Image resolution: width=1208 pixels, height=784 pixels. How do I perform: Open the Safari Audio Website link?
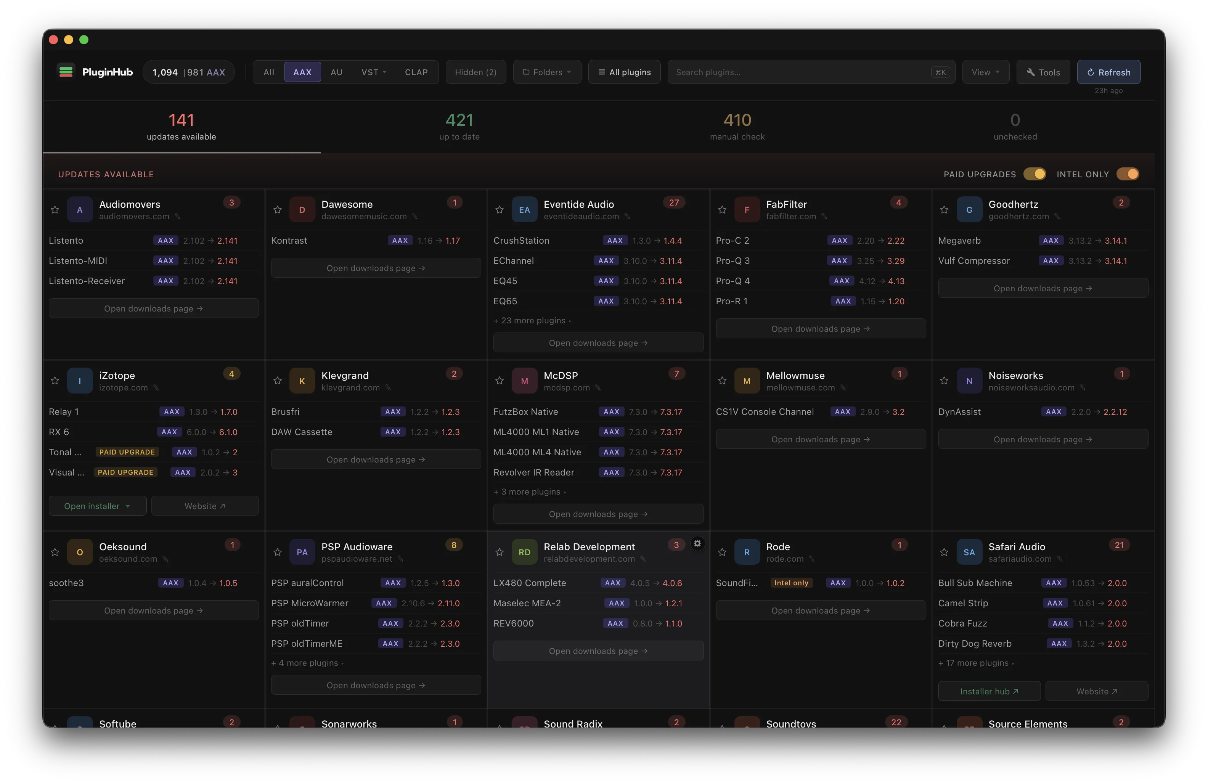tap(1097, 691)
